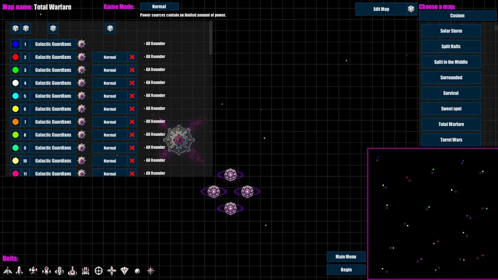Click the Edit Map button

tap(381, 9)
